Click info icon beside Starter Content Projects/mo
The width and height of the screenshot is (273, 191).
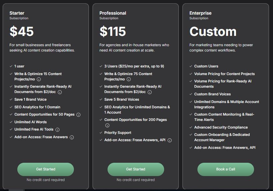pyautogui.click(x=39, y=79)
